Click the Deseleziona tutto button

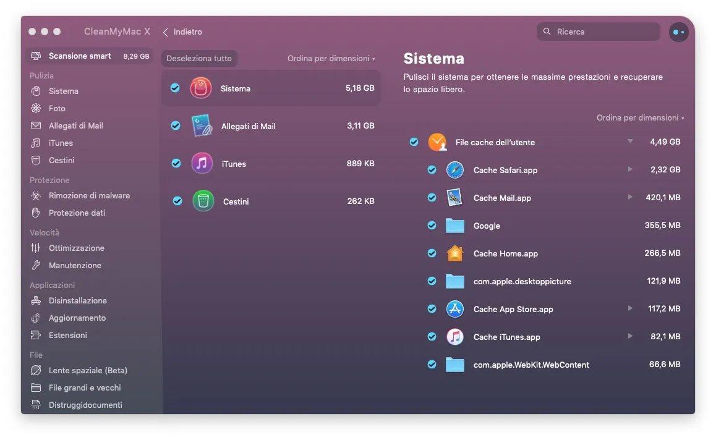(199, 58)
